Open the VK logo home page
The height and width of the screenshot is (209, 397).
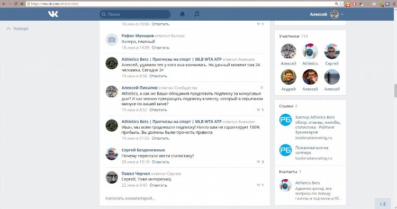coord(53,14)
